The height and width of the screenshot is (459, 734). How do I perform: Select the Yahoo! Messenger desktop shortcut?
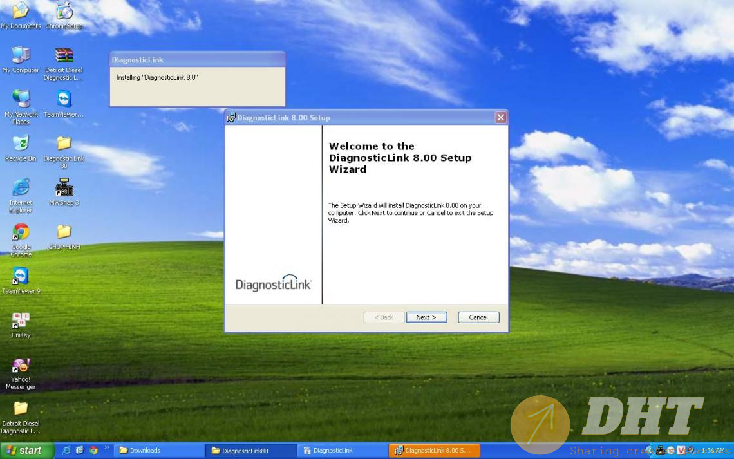(21, 366)
